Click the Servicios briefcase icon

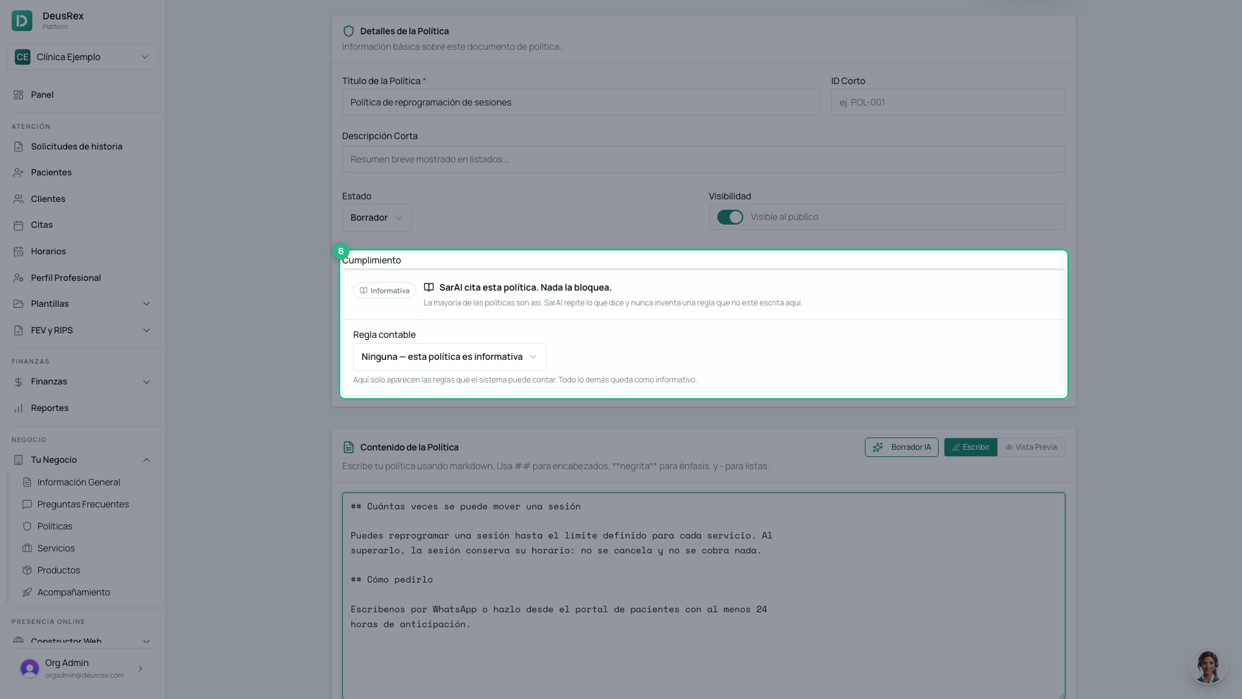coord(27,548)
